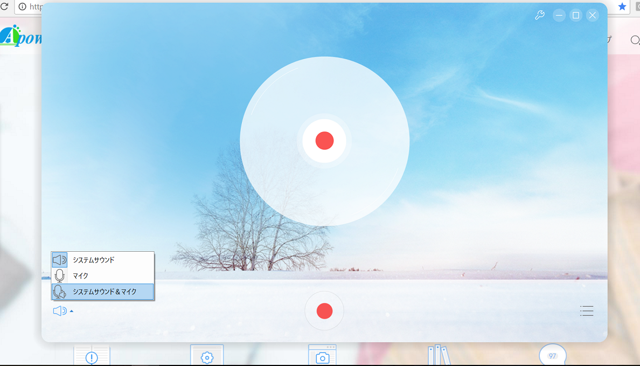This screenshot has width=640, height=366.
Task: Click the chat bubble icon showing 97
Action: tap(552, 356)
